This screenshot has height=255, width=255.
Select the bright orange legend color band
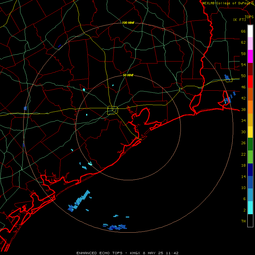250,107
